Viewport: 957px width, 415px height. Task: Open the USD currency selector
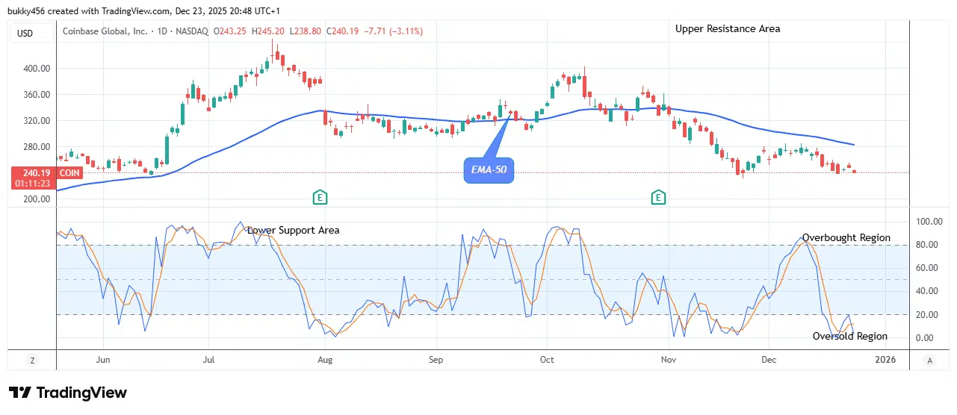26,32
